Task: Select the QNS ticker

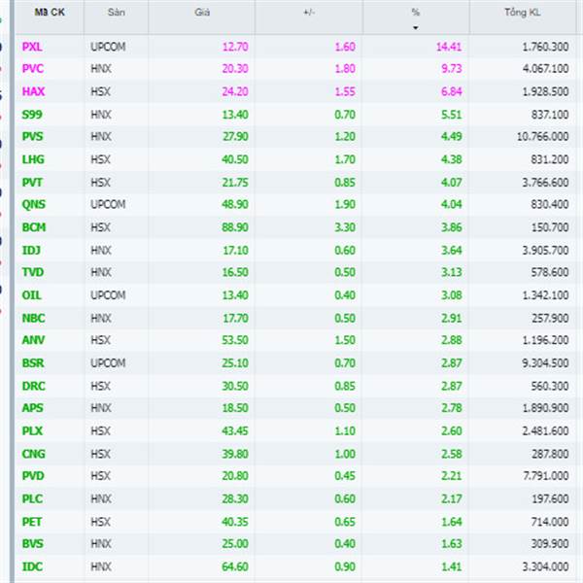Action: (33, 204)
